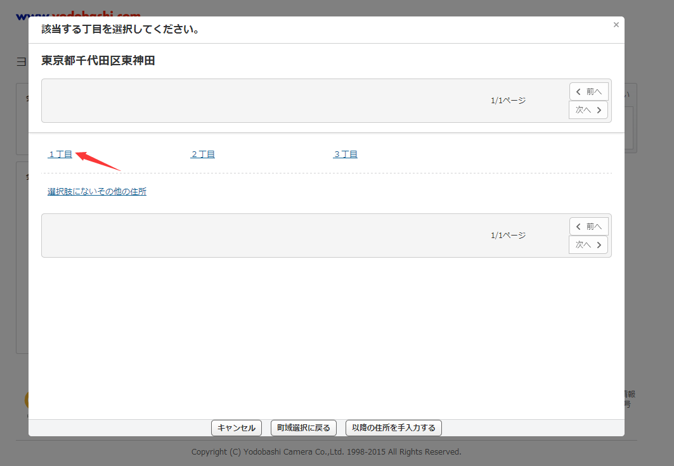The image size is (674, 466).
Task: Close the dialog with X icon
Action: (616, 25)
